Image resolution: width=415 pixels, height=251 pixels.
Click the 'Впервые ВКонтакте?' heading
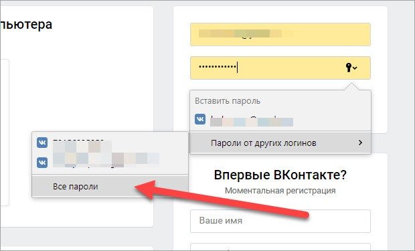point(280,175)
